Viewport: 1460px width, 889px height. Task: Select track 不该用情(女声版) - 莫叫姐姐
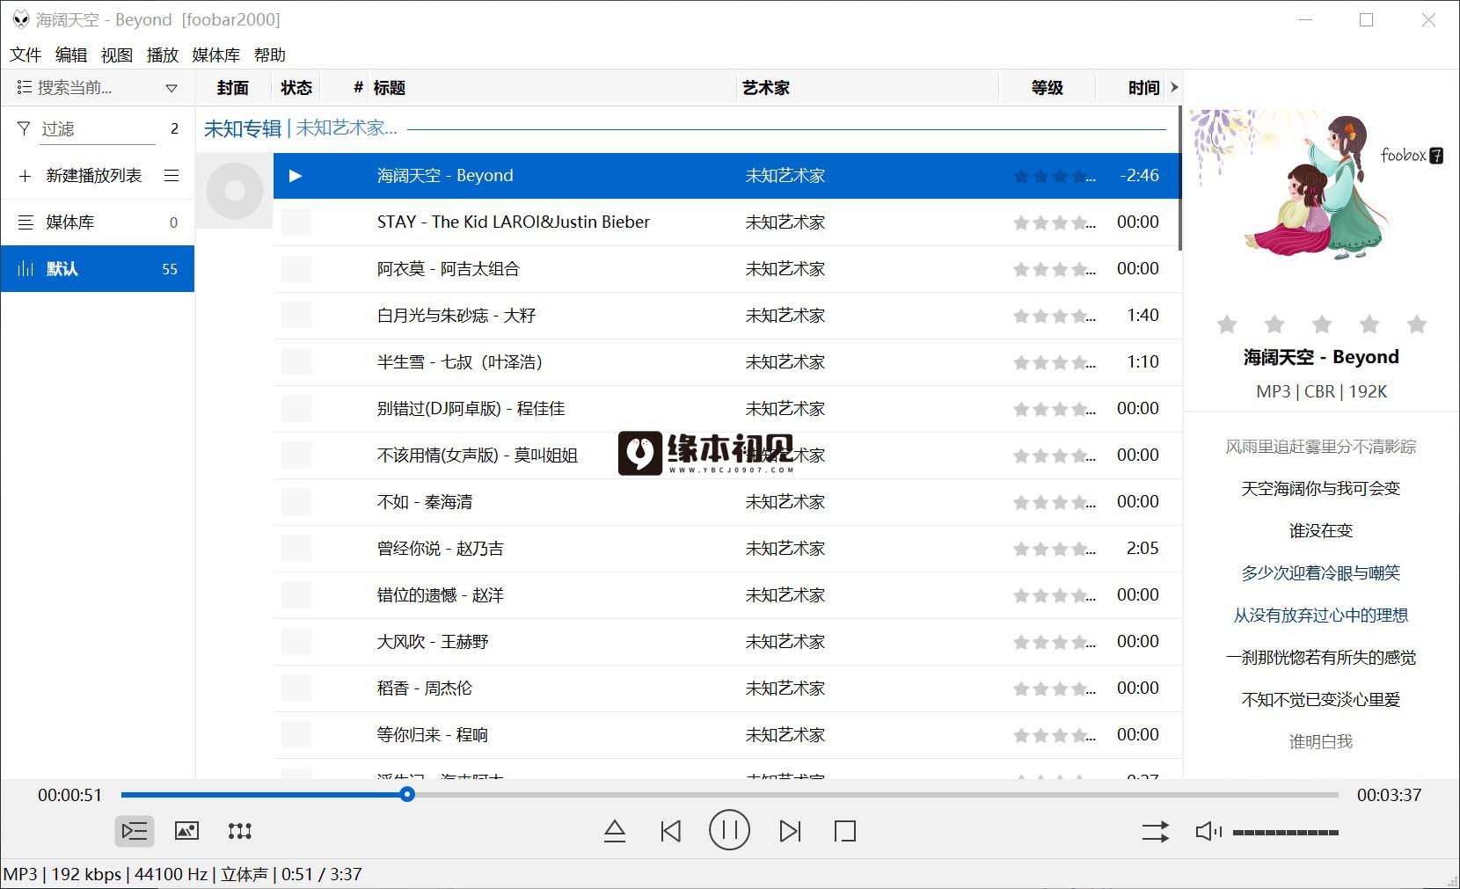point(726,455)
